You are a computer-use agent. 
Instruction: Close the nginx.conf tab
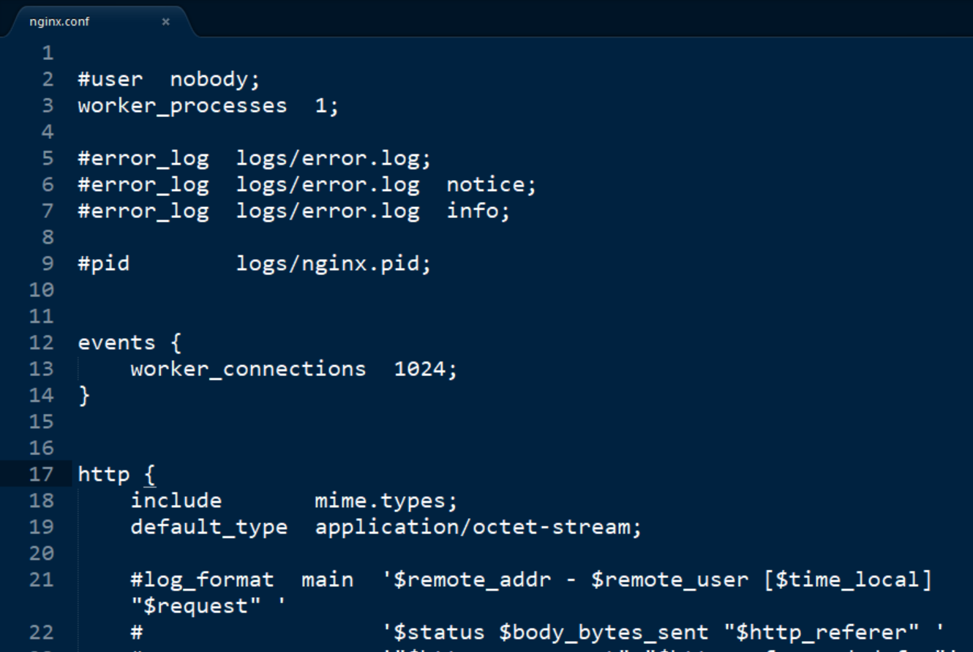[165, 21]
